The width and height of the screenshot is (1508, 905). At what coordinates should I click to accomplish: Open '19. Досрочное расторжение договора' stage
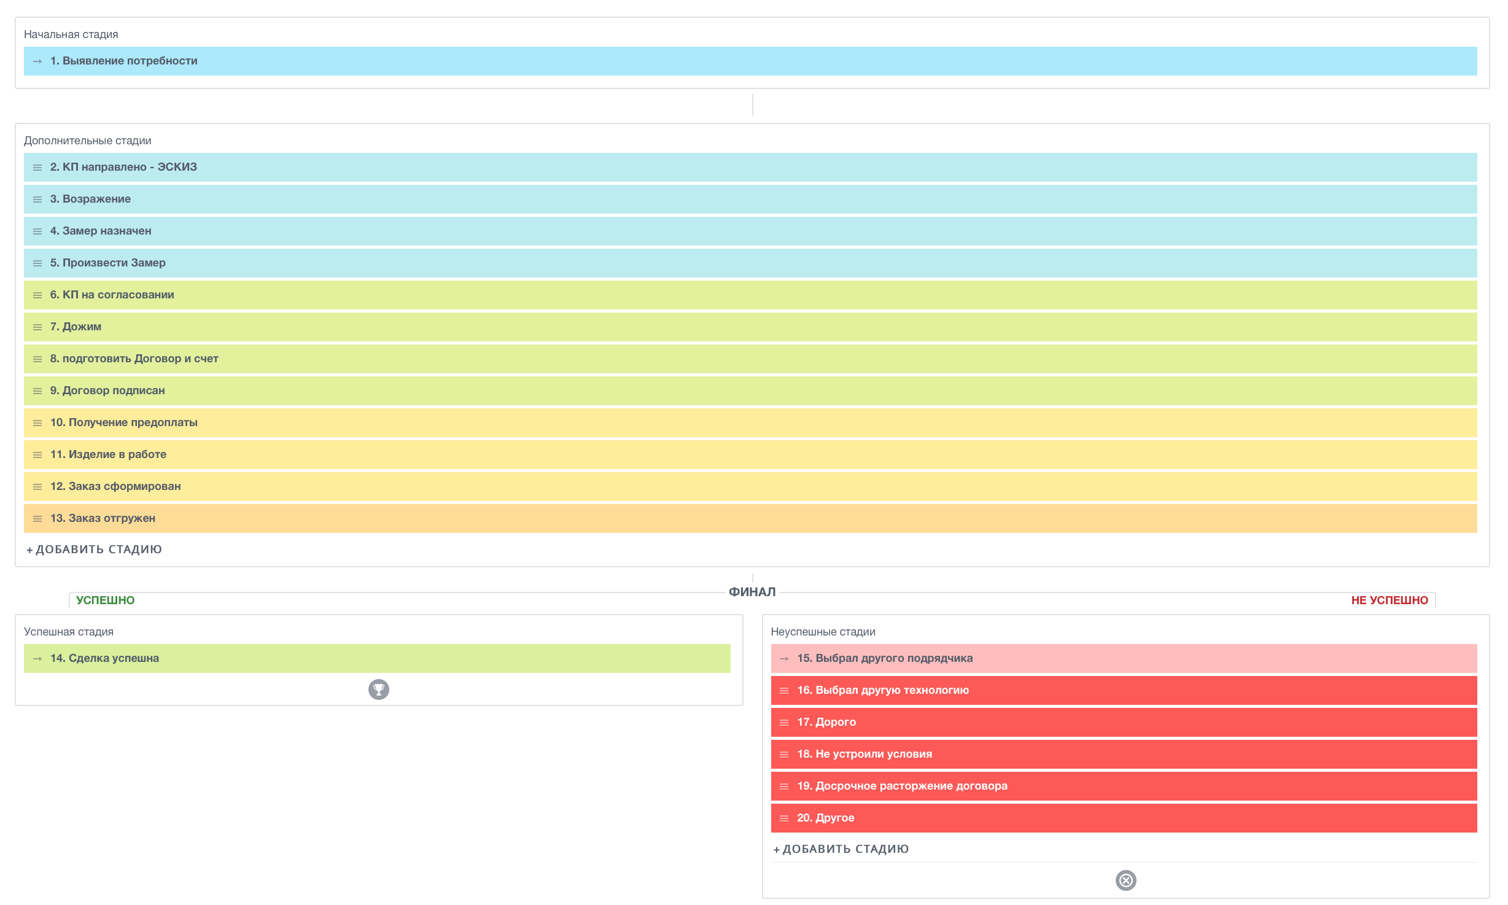(x=901, y=786)
